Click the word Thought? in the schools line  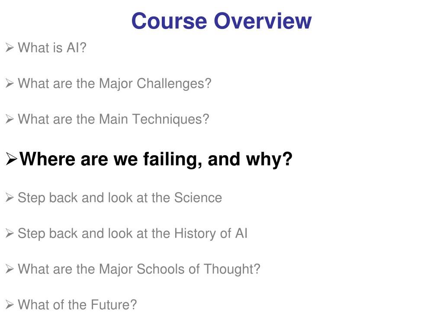click(232, 269)
